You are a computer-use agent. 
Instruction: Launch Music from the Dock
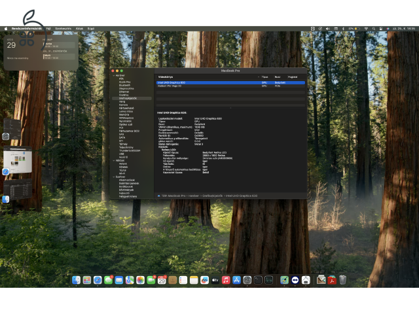tap(226, 280)
